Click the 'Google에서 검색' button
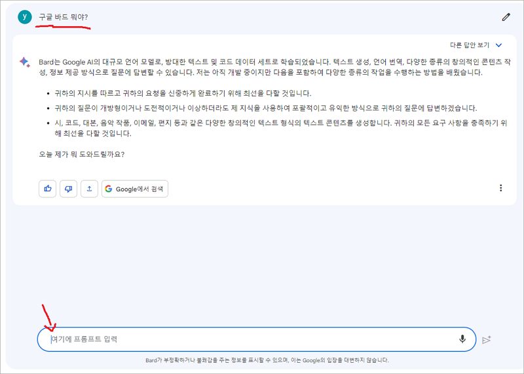This screenshot has width=524, height=374. pos(135,189)
